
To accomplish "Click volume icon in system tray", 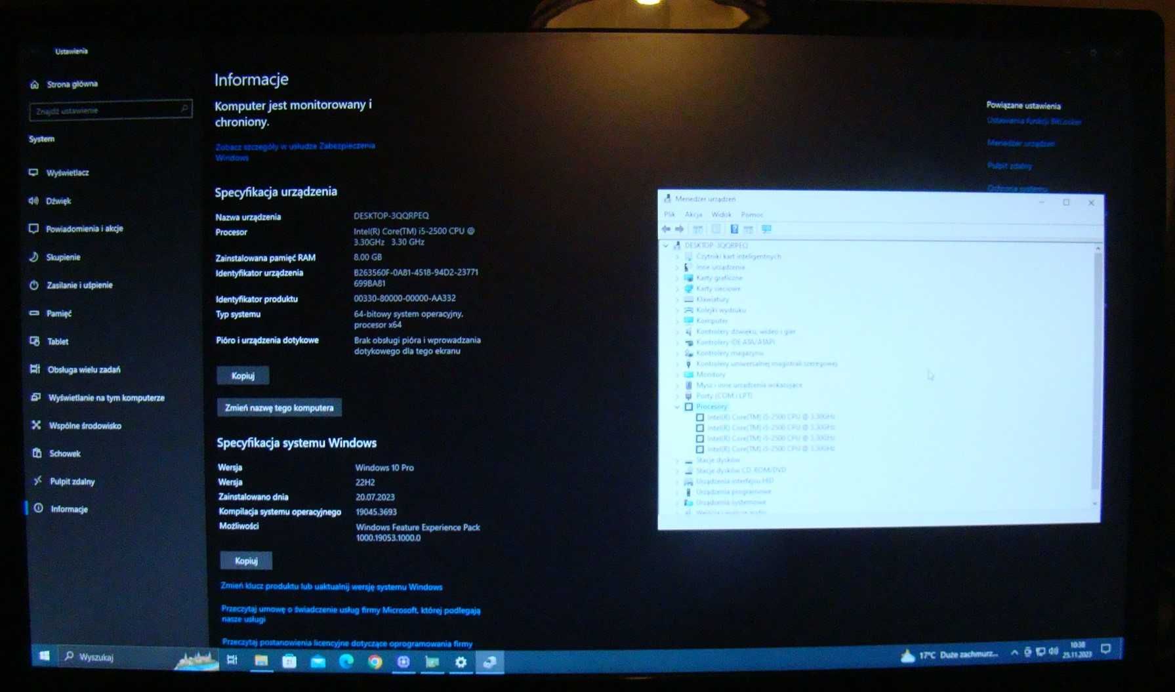I will [1054, 651].
